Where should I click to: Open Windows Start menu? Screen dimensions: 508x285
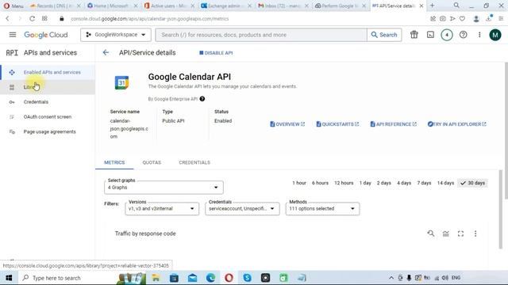[x=9, y=278]
